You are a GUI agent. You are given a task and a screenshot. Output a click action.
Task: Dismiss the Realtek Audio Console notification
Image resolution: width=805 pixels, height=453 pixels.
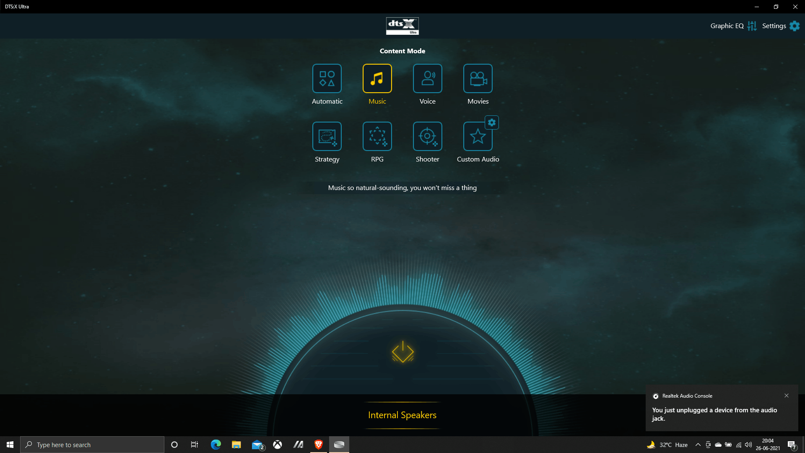pyautogui.click(x=787, y=396)
